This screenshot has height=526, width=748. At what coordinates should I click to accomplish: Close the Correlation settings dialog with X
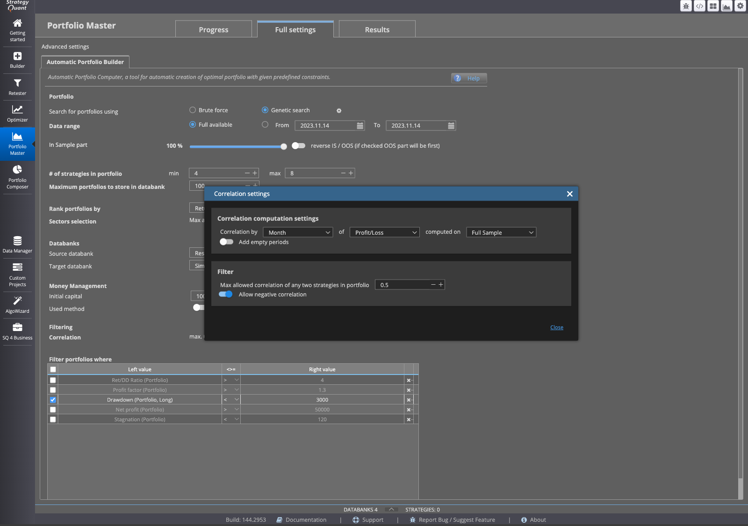pos(569,194)
